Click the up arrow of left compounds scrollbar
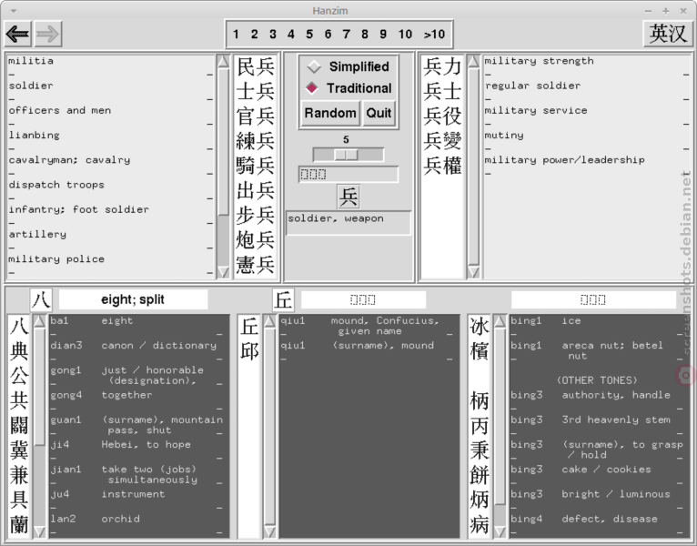 pyautogui.click(x=223, y=61)
